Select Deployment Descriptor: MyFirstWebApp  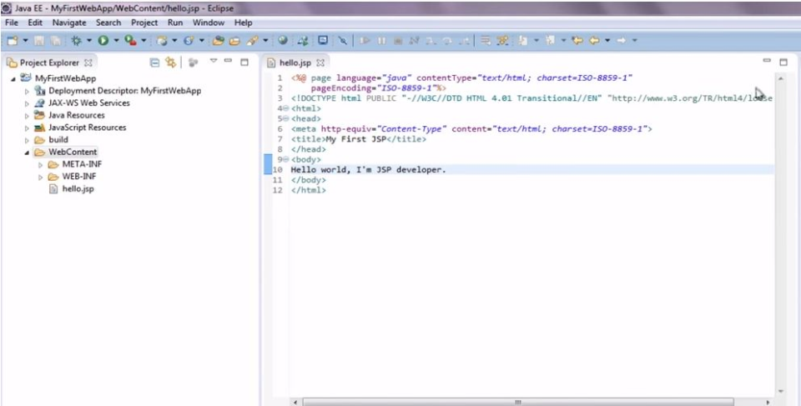124,91
